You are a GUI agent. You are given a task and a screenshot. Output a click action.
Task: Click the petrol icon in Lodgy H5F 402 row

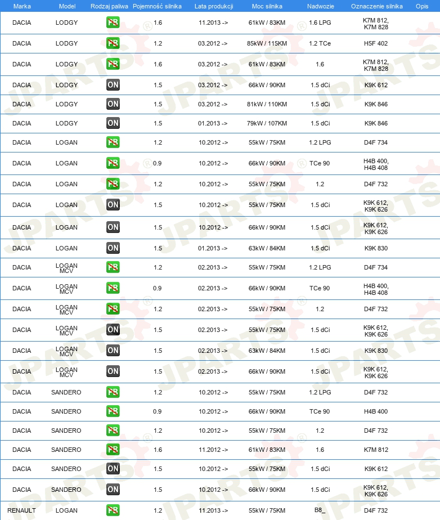click(113, 43)
